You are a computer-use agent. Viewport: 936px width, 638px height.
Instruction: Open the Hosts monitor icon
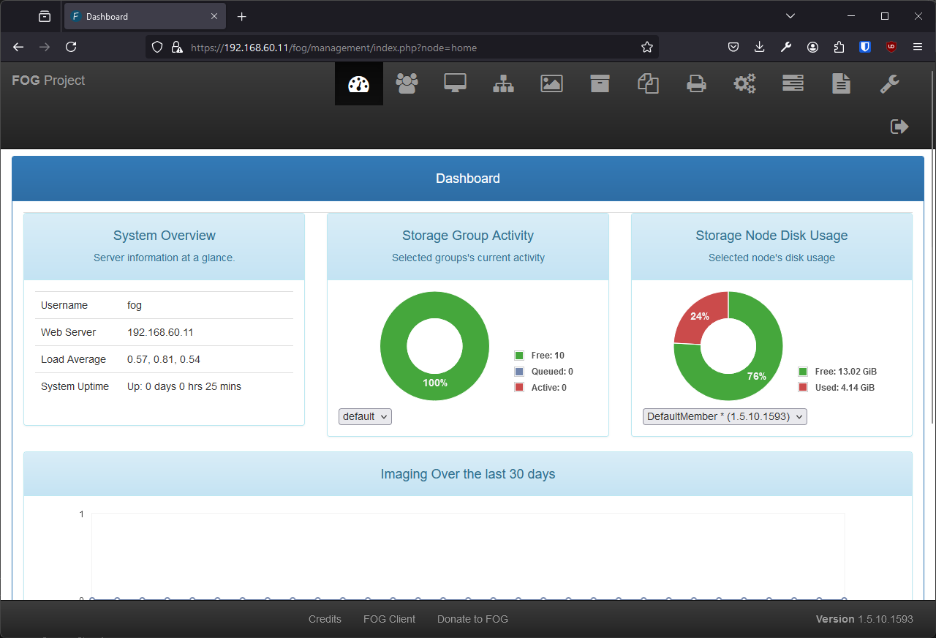pos(455,83)
